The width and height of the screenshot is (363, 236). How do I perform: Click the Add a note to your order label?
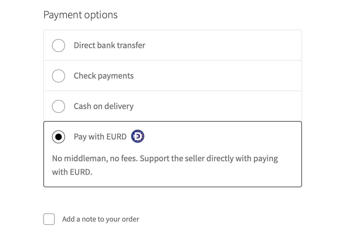pyautogui.click(x=100, y=219)
